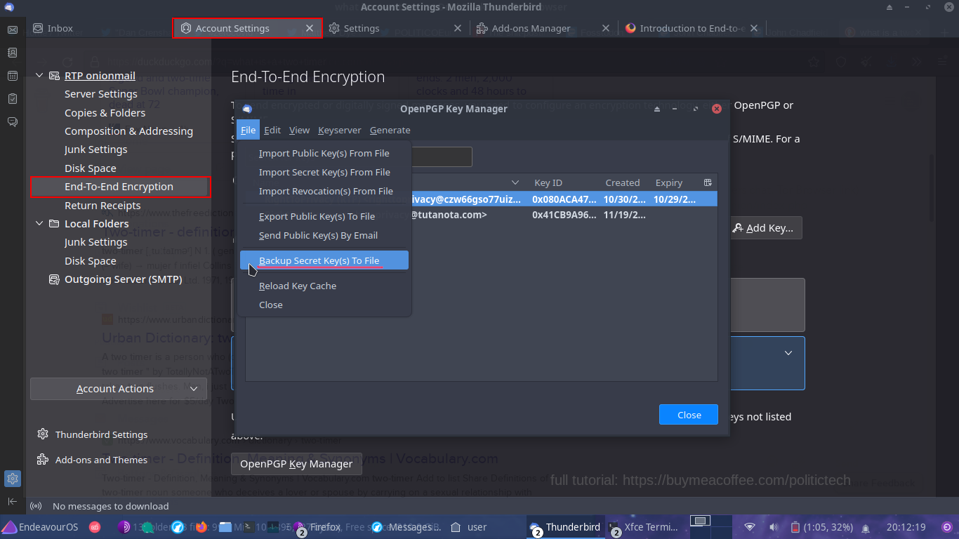Image resolution: width=959 pixels, height=539 pixels.
Task: Click the volume speaker icon in tray
Action: 773,527
